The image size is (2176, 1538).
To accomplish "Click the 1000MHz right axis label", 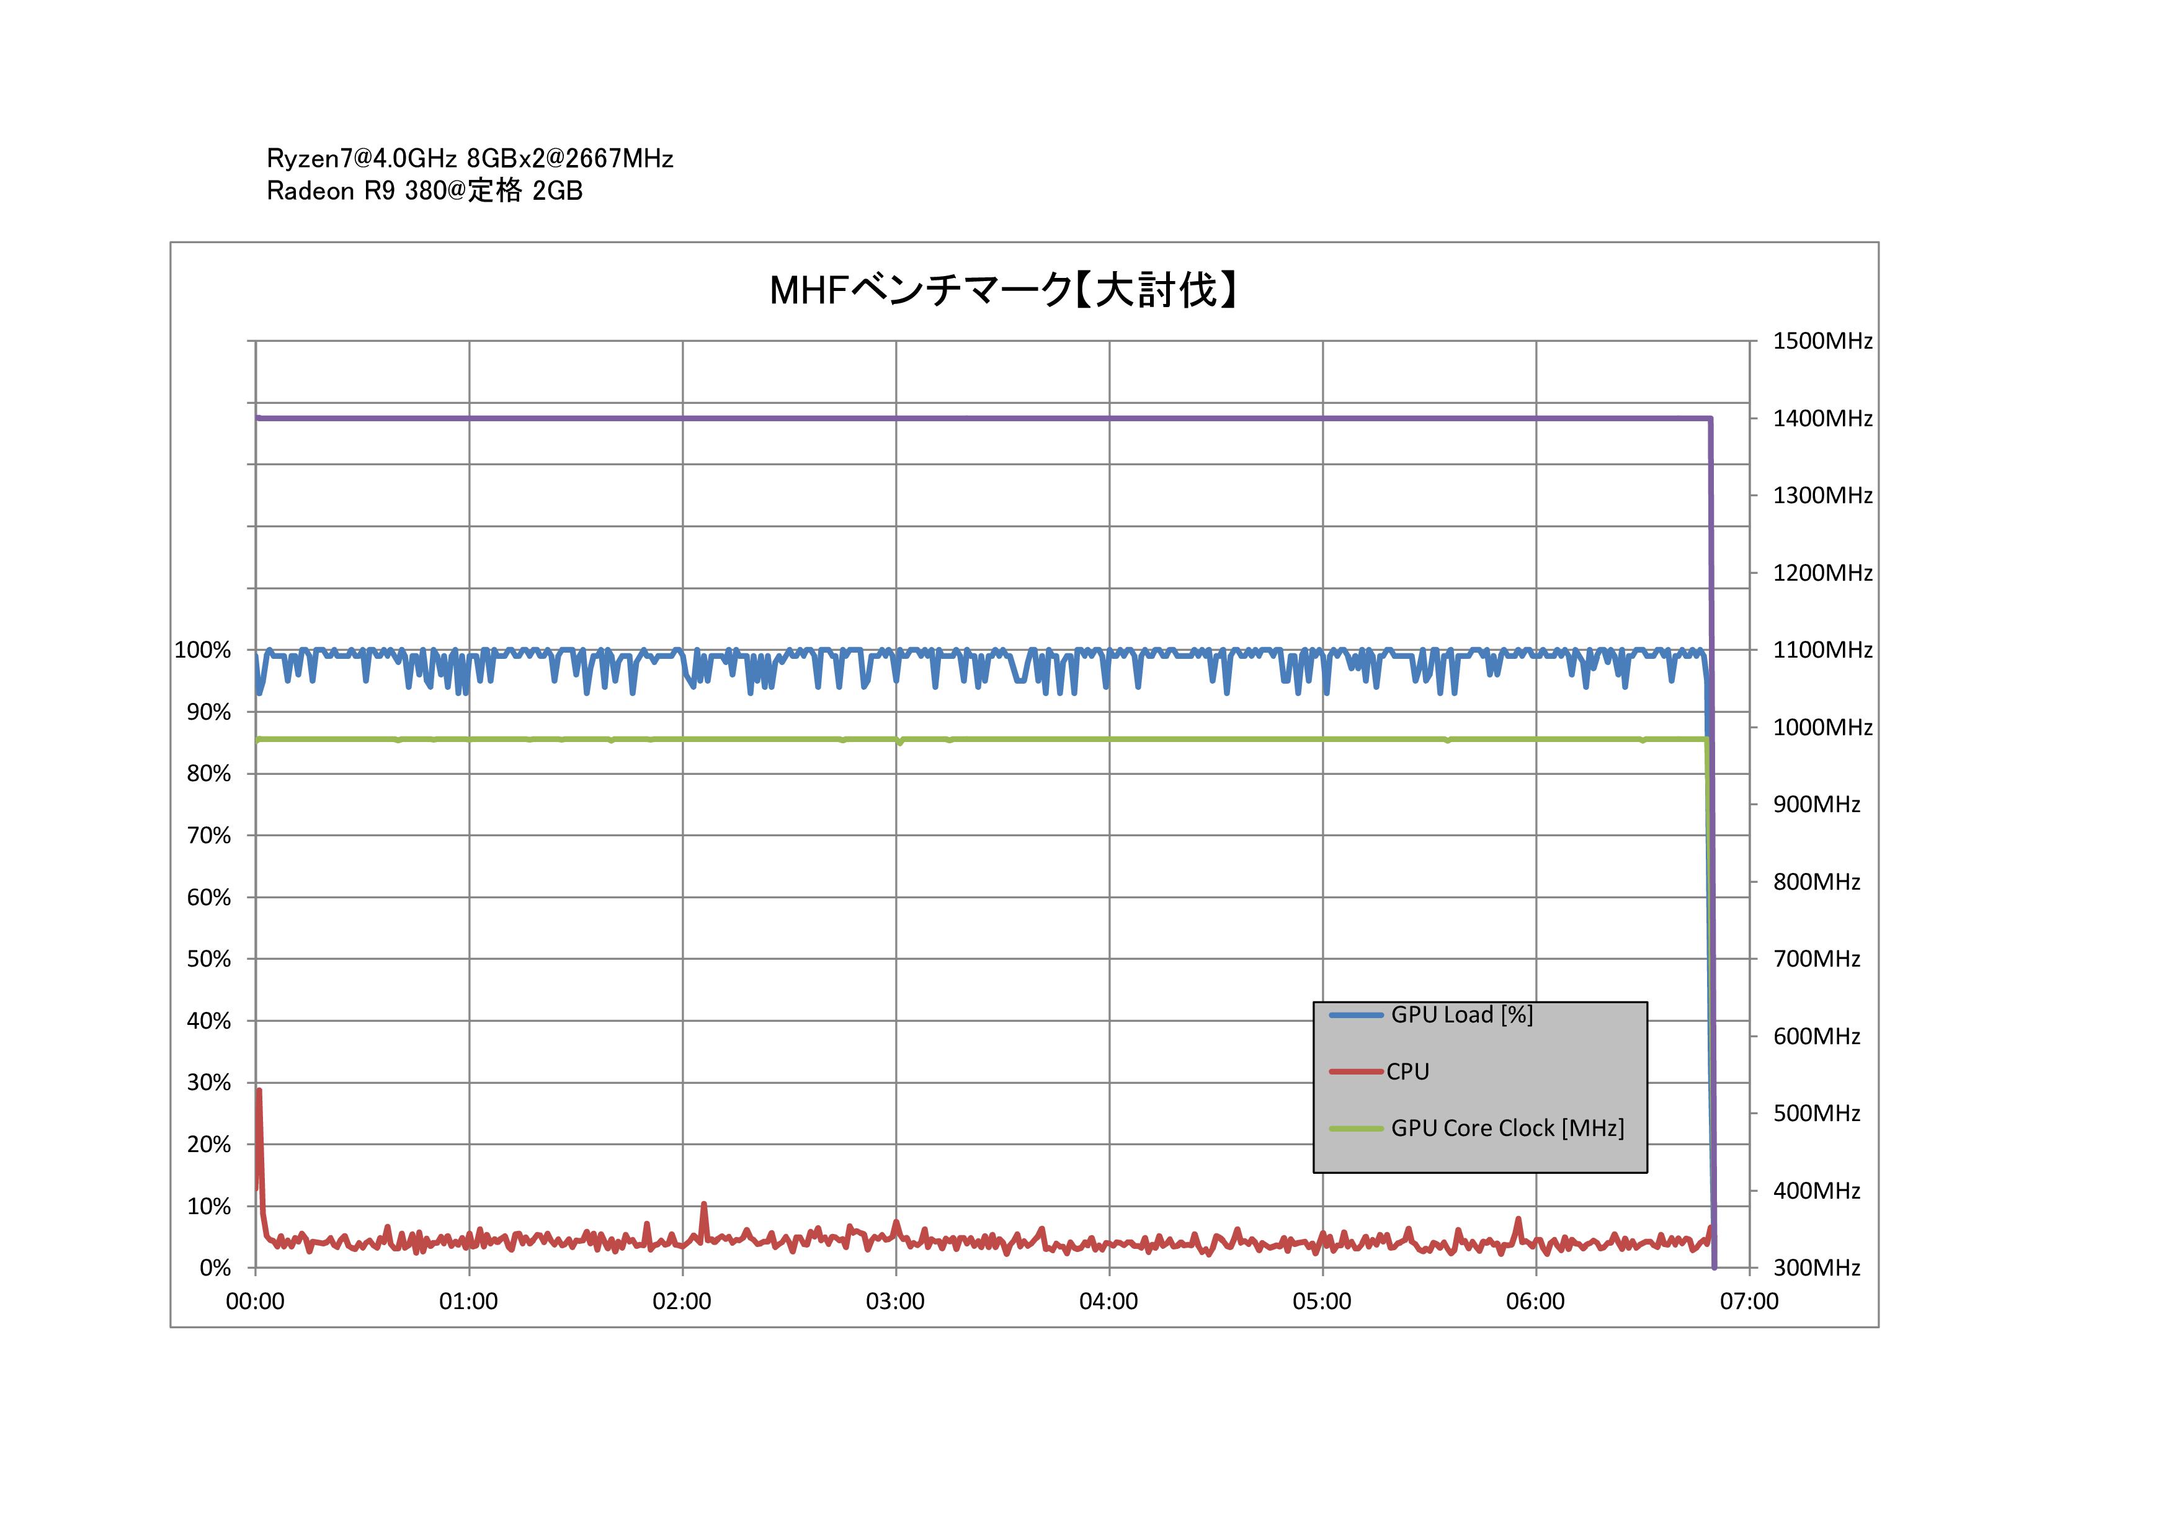I will tap(1822, 728).
